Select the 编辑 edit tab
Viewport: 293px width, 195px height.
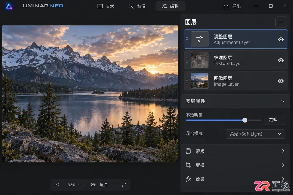pos(170,6)
